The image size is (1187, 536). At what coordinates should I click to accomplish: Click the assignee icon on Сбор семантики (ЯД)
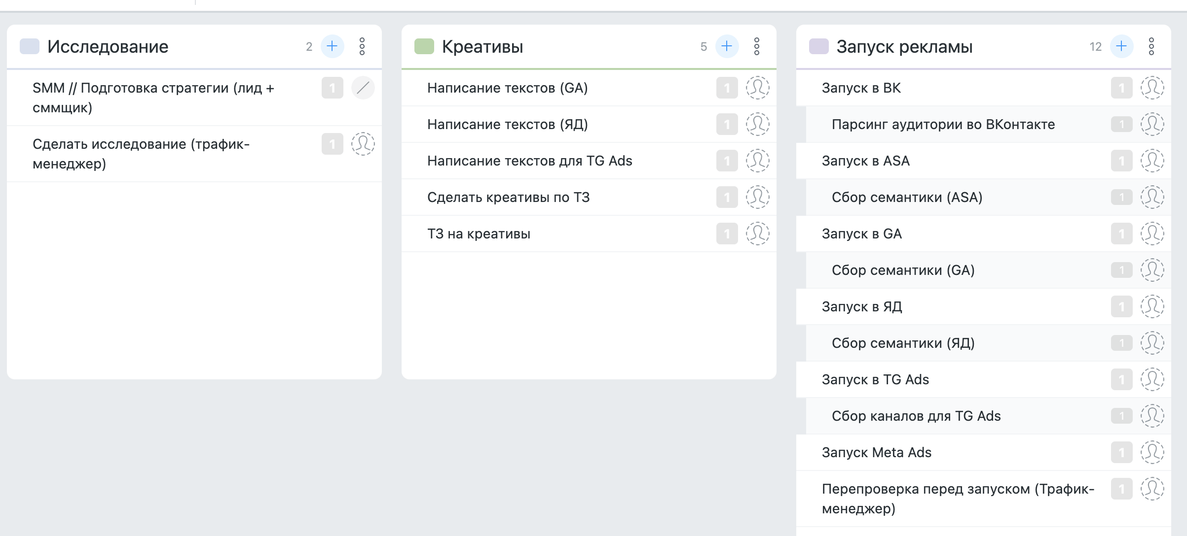(1151, 343)
